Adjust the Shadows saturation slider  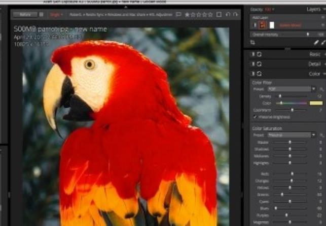(x=290, y=149)
